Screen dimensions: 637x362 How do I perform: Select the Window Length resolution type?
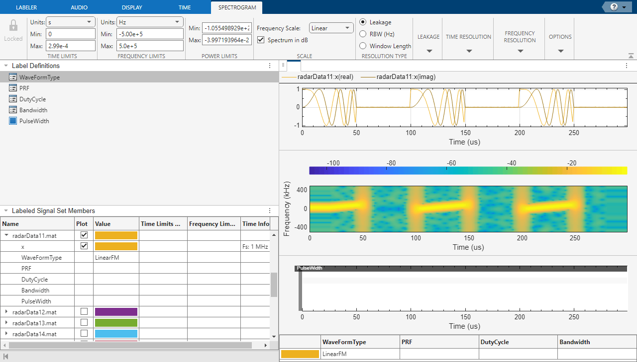363,46
